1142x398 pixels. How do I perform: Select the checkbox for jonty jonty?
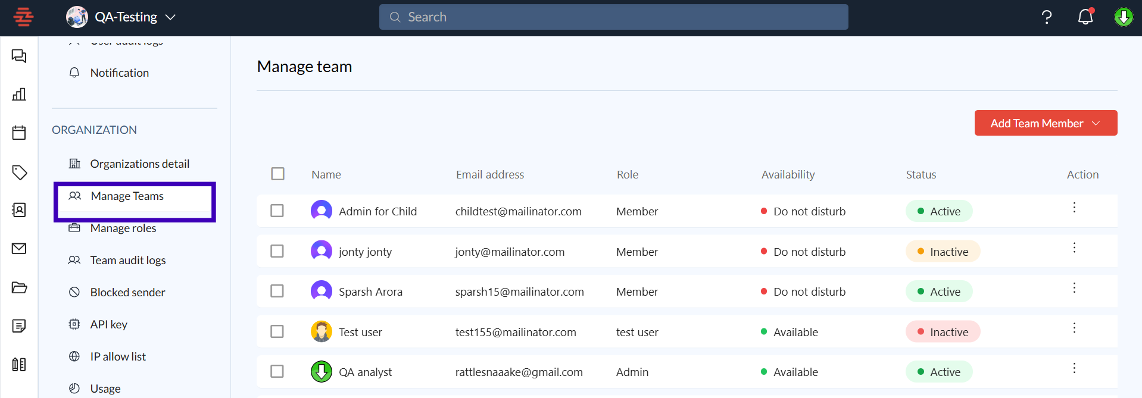[x=277, y=251]
